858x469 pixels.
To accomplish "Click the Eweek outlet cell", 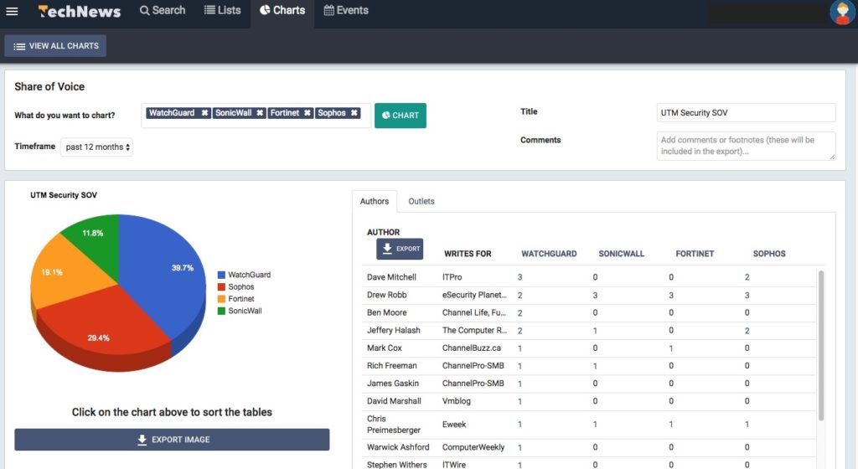I will [x=454, y=424].
